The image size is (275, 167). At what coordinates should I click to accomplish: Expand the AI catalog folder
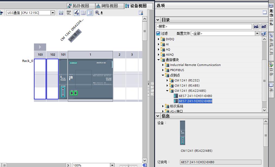click(x=159, y=44)
